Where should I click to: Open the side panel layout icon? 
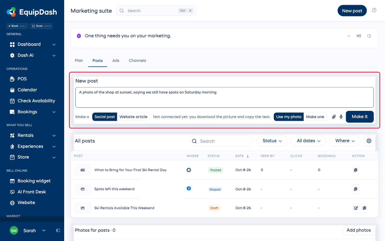click(369, 36)
